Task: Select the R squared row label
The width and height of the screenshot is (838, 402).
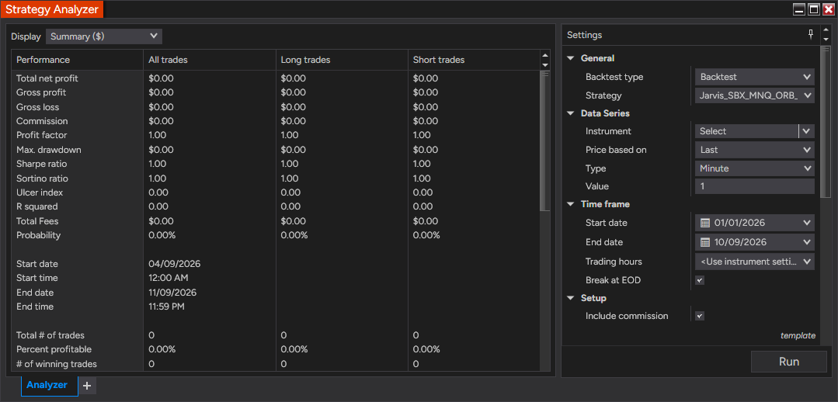Action: [x=37, y=206]
